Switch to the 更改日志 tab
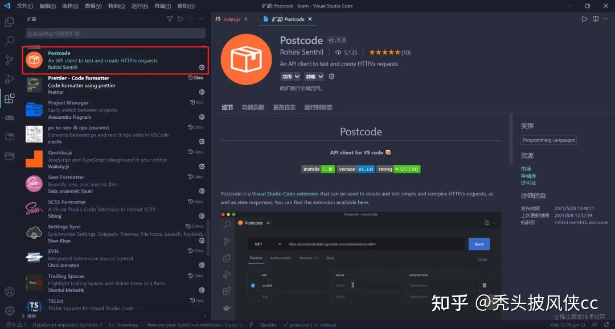This screenshot has width=615, height=329. click(284, 107)
